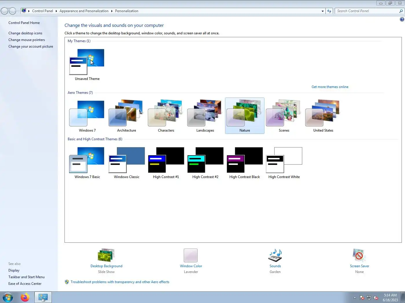Open the address bar history dropdown
405x303 pixels.
[323, 11]
